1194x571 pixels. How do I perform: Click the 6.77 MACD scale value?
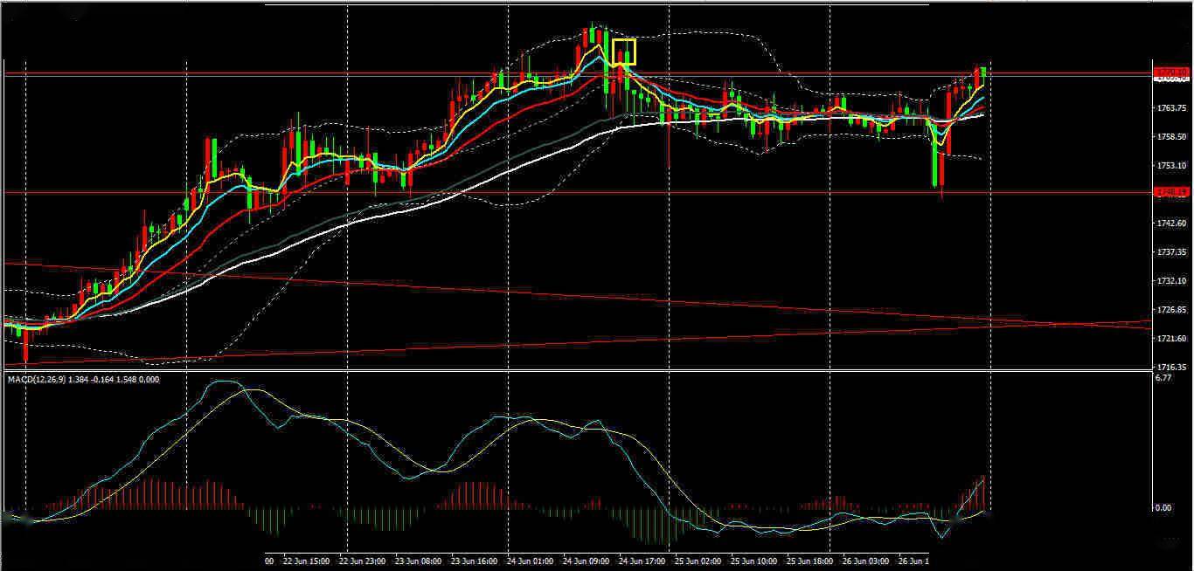tap(1163, 379)
